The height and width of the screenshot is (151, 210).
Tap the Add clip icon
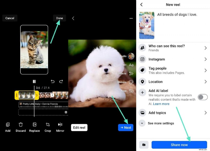pos(8,125)
